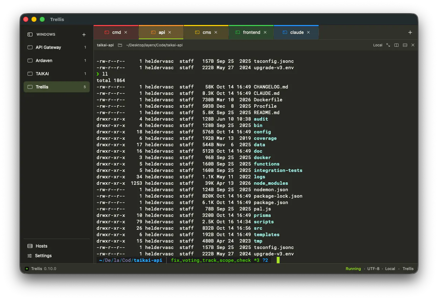This screenshot has height=300, width=438.
Task: Close the taikai-api terminal pane
Action: (x=413, y=45)
